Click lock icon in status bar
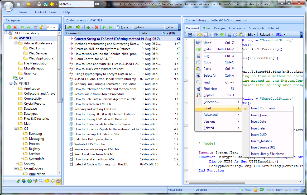 (256, 189)
